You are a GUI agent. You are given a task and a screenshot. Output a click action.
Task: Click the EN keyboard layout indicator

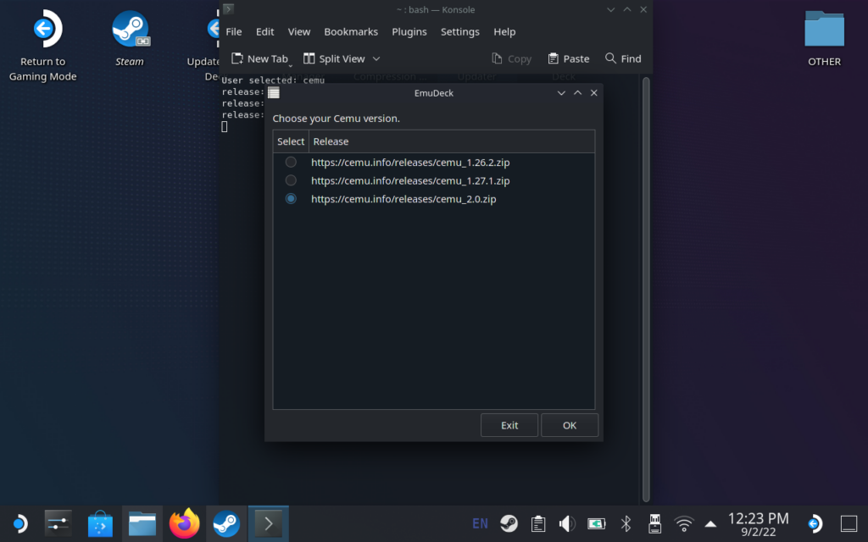click(480, 523)
